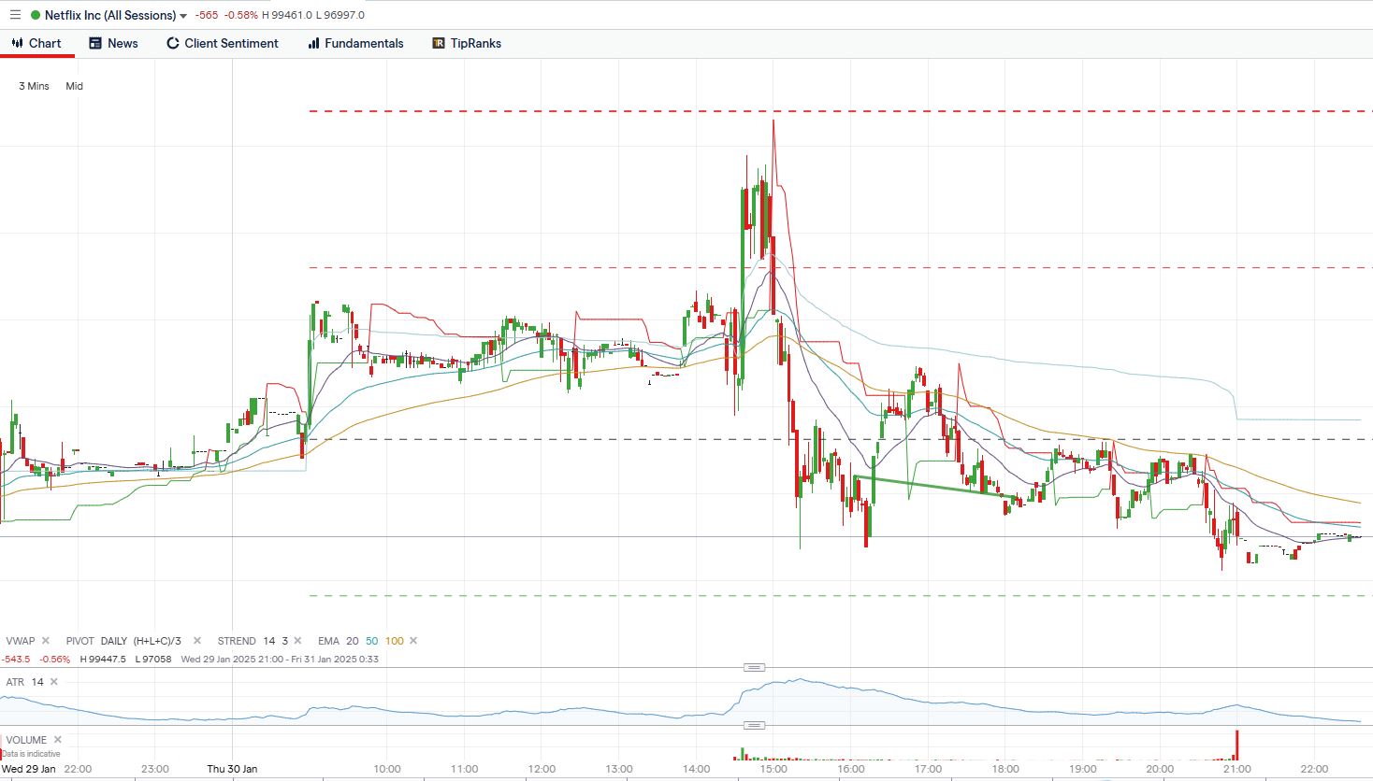Remove the EMA indicator

tap(413, 641)
